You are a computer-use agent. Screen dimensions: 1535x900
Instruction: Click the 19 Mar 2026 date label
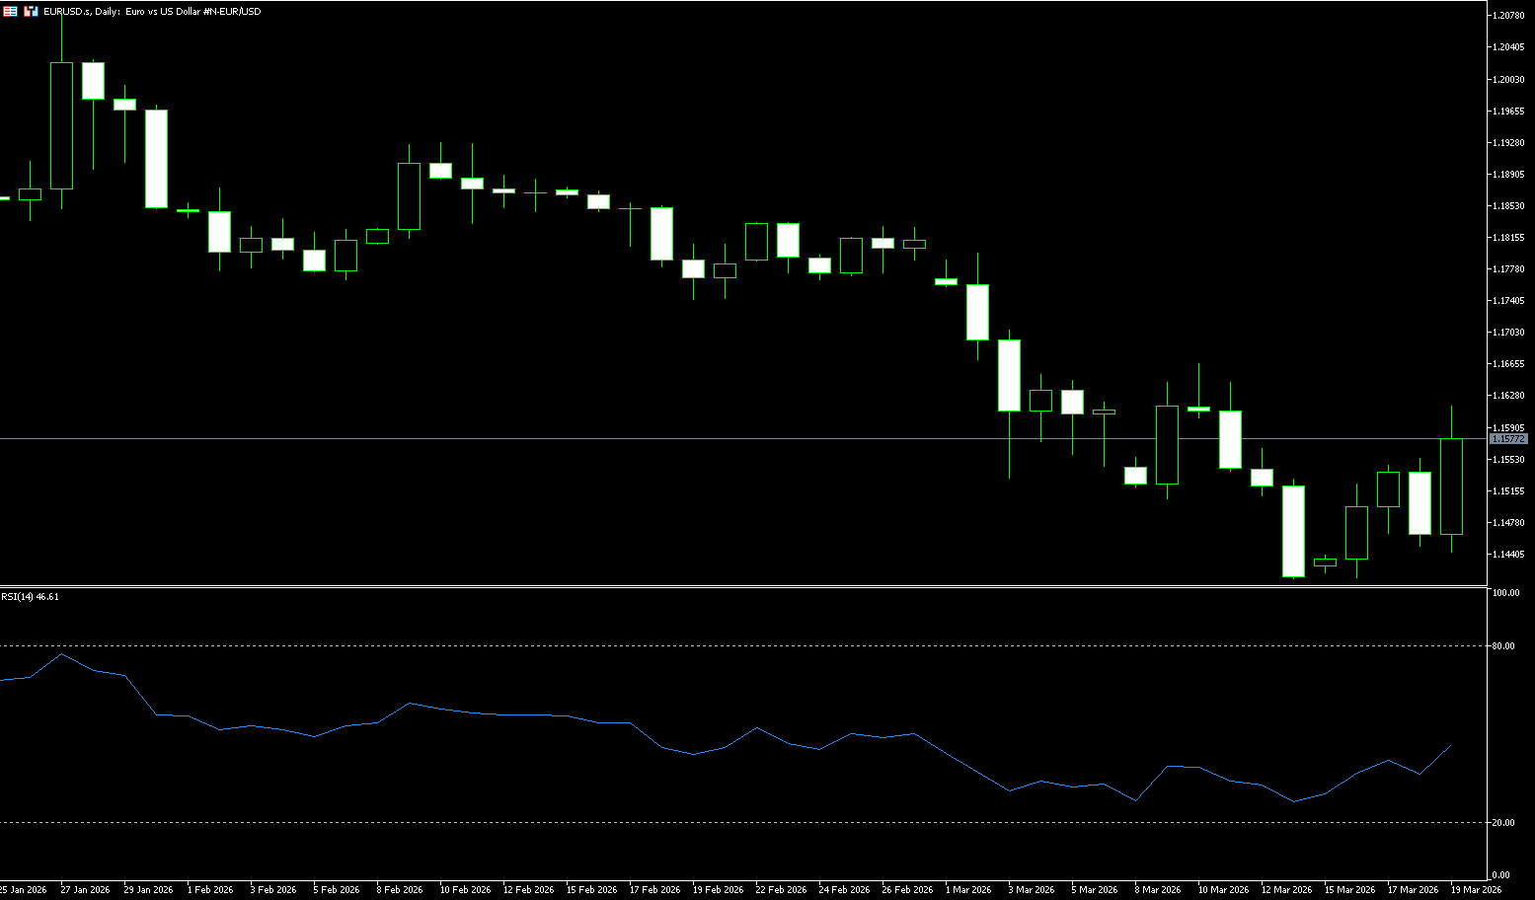[x=1475, y=890]
